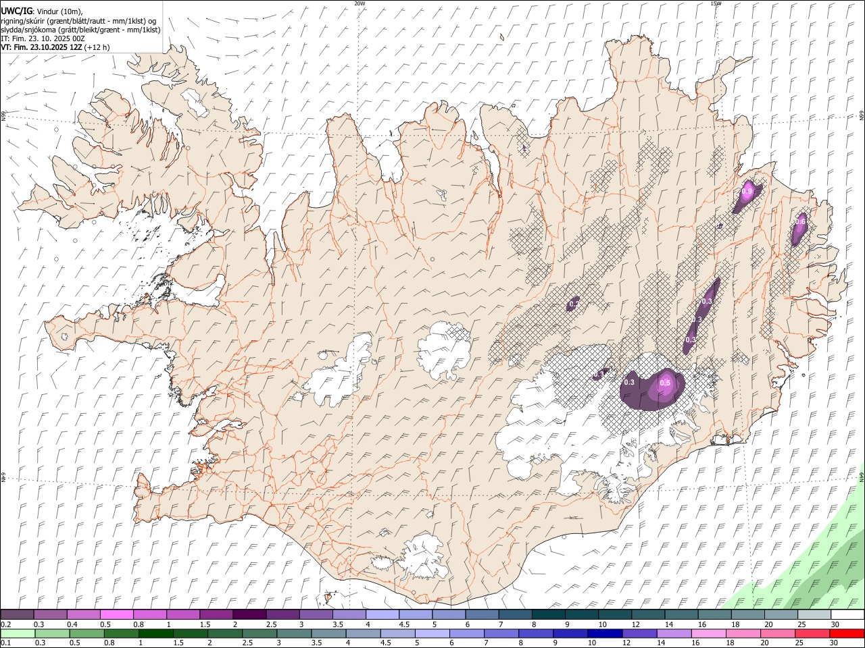Viewport: 865px width, 648px height.
Task: Click the light grey 25–30 swatch in the snow scale
Action: [x=814, y=615]
